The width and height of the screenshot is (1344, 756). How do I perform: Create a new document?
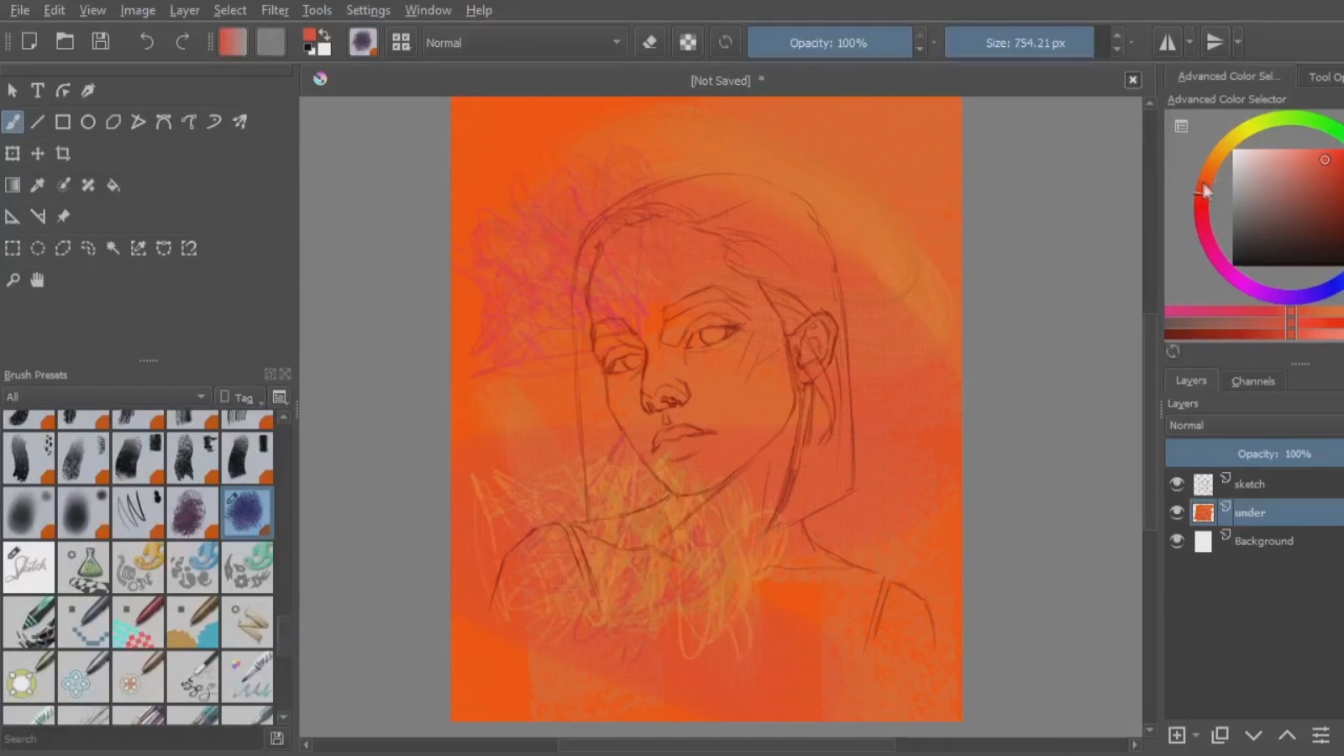pos(29,41)
